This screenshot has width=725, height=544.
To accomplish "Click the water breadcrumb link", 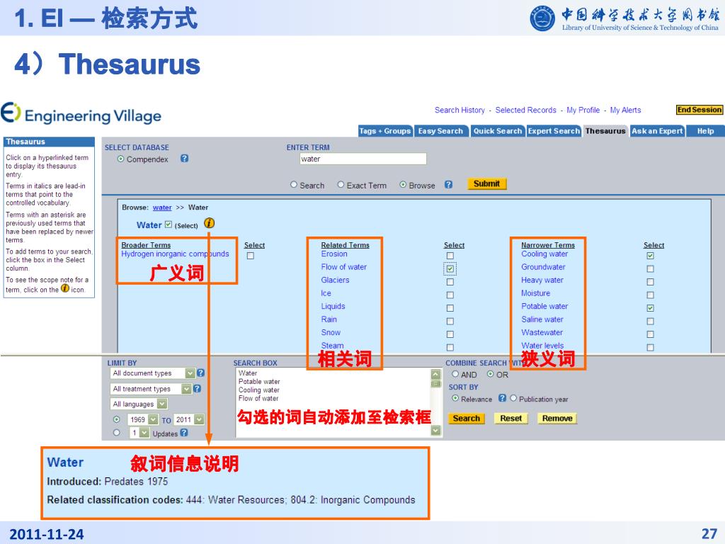I will click(162, 208).
